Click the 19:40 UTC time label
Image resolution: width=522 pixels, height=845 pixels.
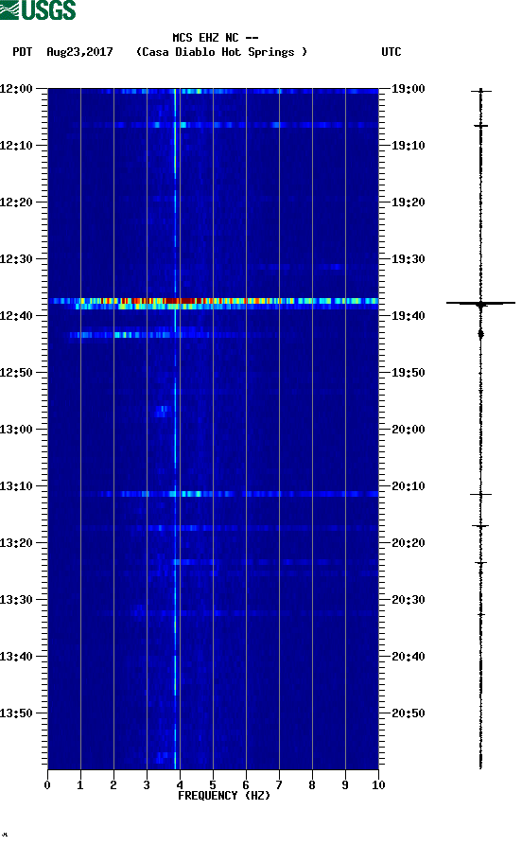[409, 316]
